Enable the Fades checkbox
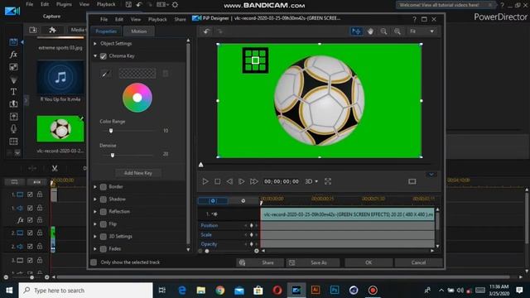This screenshot has height=298, width=530. click(104, 249)
